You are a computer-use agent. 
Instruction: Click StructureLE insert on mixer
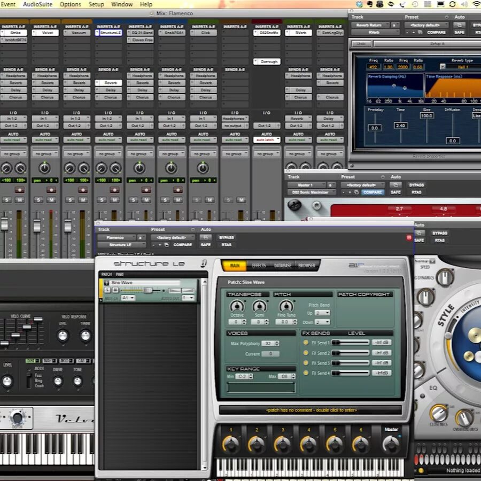108,33
